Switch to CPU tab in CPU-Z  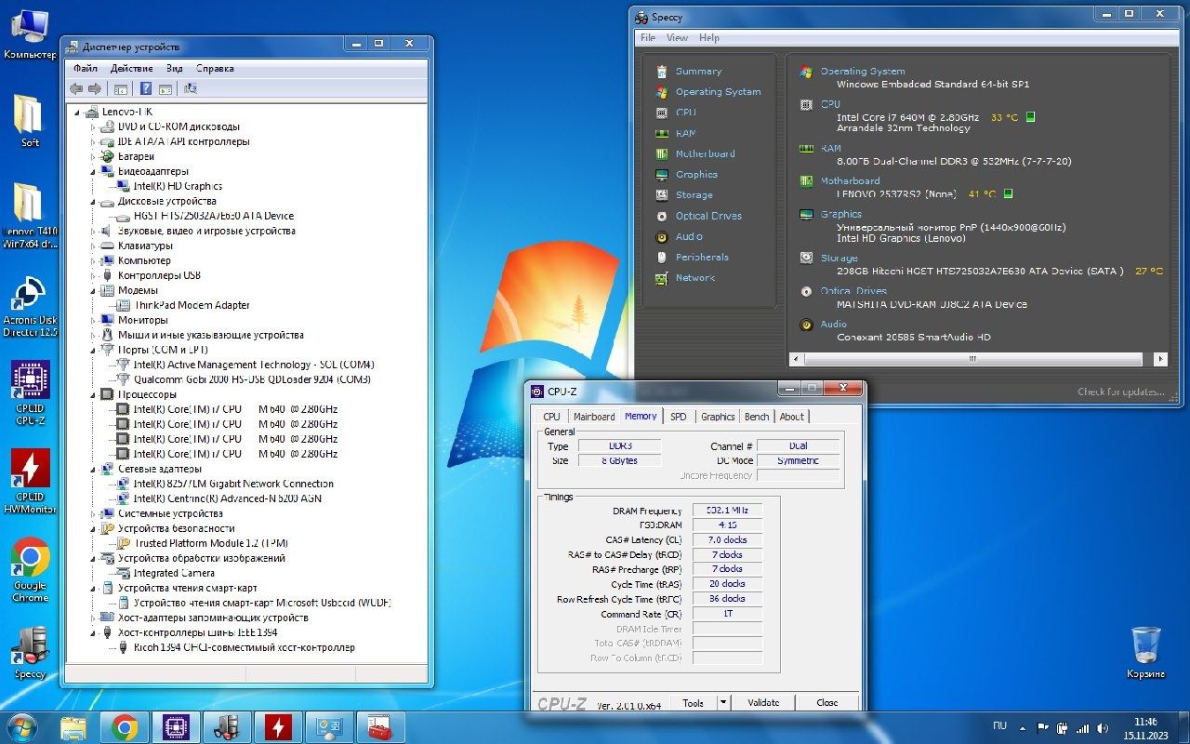point(551,417)
